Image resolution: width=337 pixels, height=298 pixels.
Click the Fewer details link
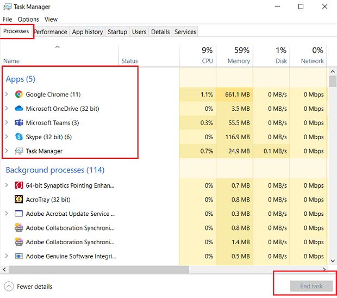coord(35,287)
